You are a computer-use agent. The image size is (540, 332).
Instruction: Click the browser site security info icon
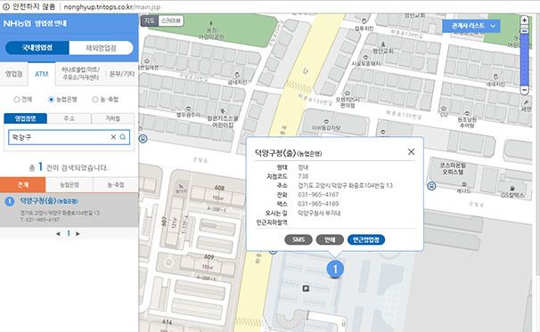point(6,6)
